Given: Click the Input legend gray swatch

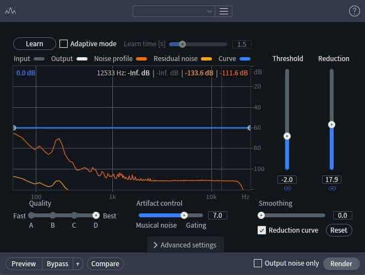Looking at the screenshot, I should 39,59.
